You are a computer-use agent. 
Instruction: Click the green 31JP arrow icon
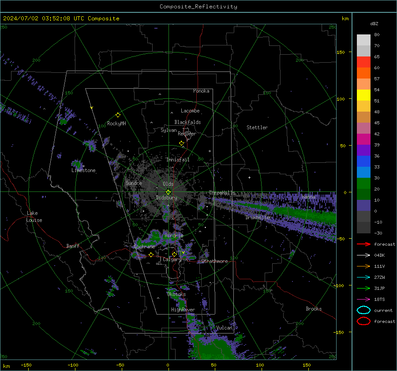pyautogui.click(x=363, y=288)
